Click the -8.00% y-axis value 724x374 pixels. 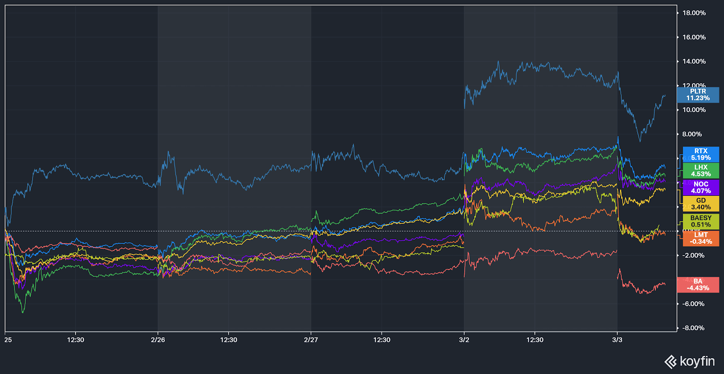point(693,328)
